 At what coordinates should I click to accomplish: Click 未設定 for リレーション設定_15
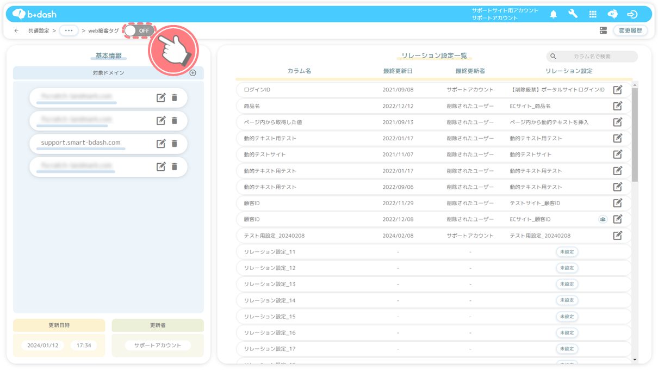click(567, 317)
